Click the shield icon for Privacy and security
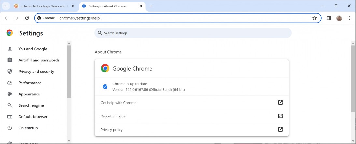The height and width of the screenshot is (144, 356). (x=10, y=72)
